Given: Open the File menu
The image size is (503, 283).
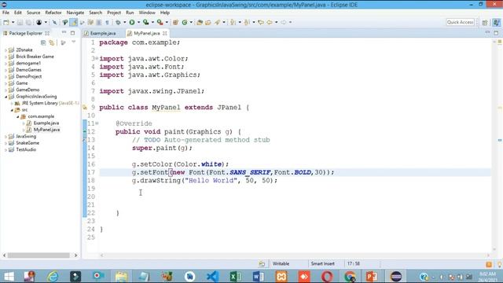Looking at the screenshot, I should click(6, 13).
